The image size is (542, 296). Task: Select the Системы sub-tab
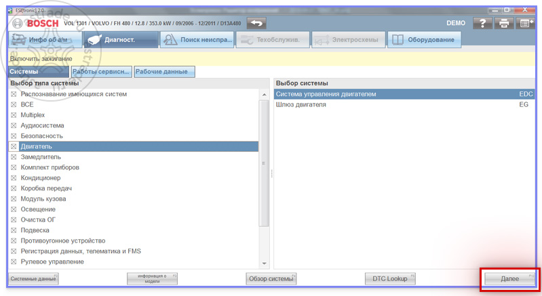pos(39,72)
